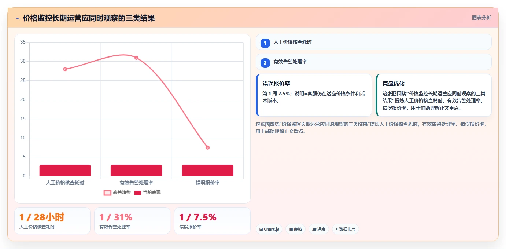Click the 复盘优化 info card

point(433,95)
